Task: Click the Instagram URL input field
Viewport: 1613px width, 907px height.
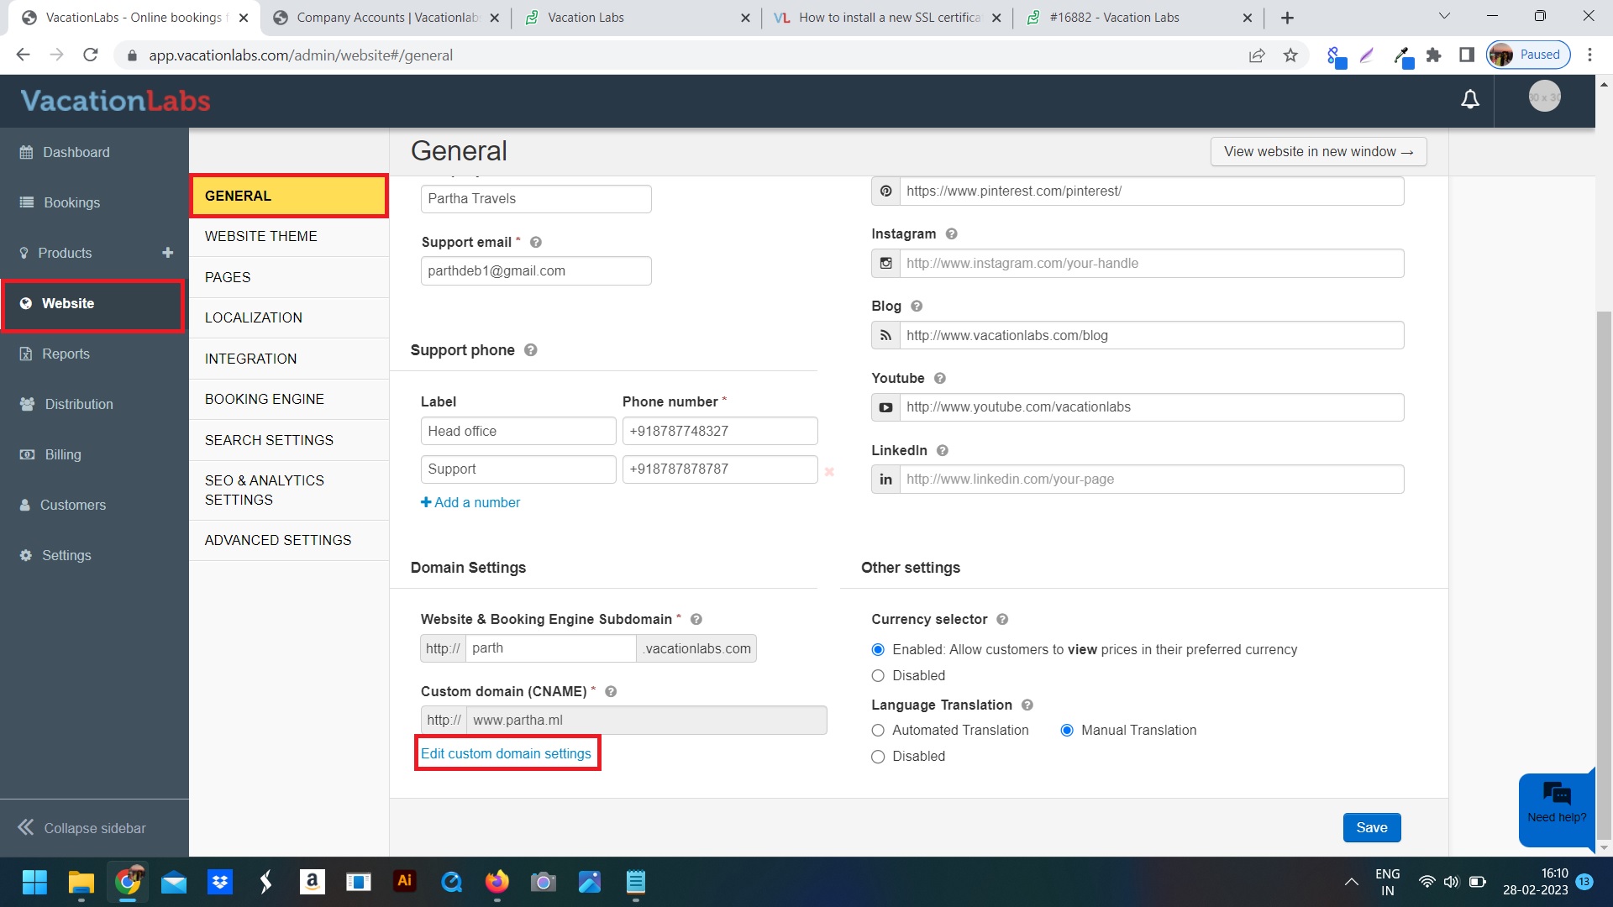Action: point(1150,264)
